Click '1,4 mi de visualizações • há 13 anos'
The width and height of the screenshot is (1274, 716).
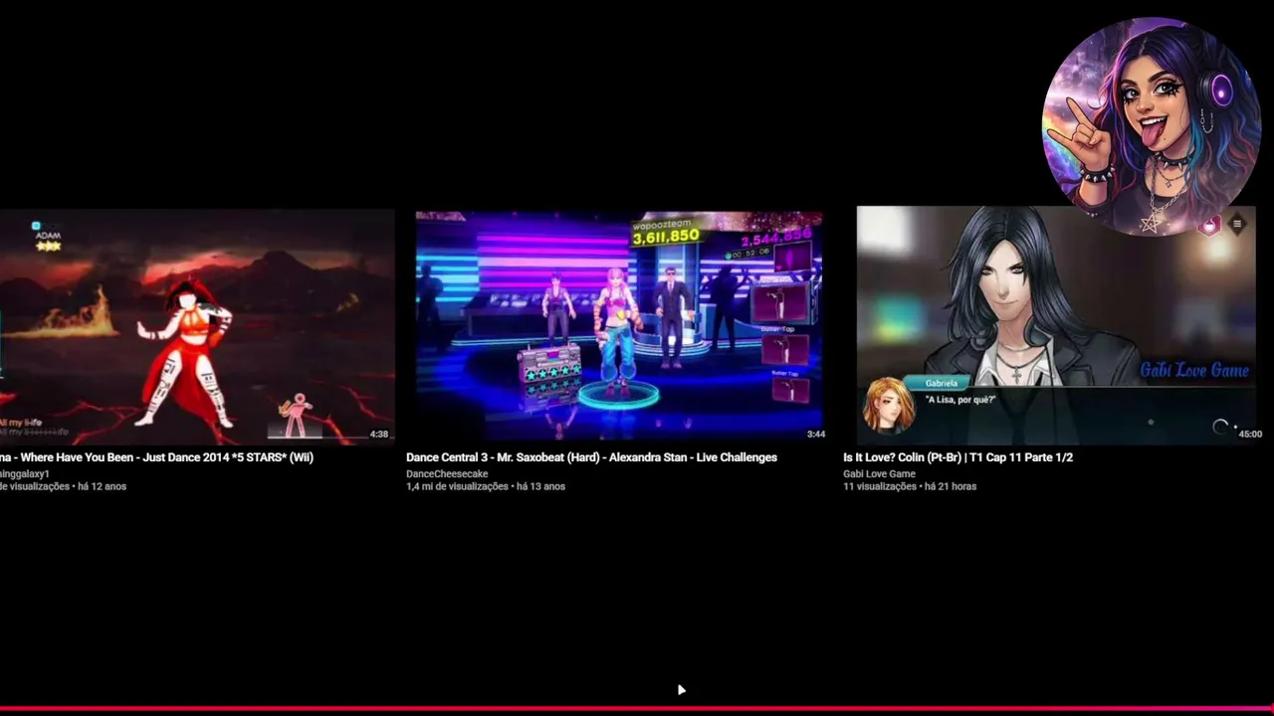point(486,486)
